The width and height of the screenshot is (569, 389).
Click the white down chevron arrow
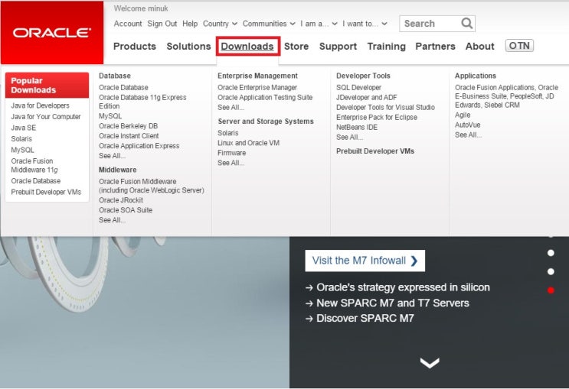pyautogui.click(x=430, y=363)
